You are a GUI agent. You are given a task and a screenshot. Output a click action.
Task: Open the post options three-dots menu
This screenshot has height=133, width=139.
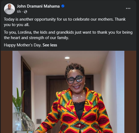pyautogui.click(x=128, y=8)
